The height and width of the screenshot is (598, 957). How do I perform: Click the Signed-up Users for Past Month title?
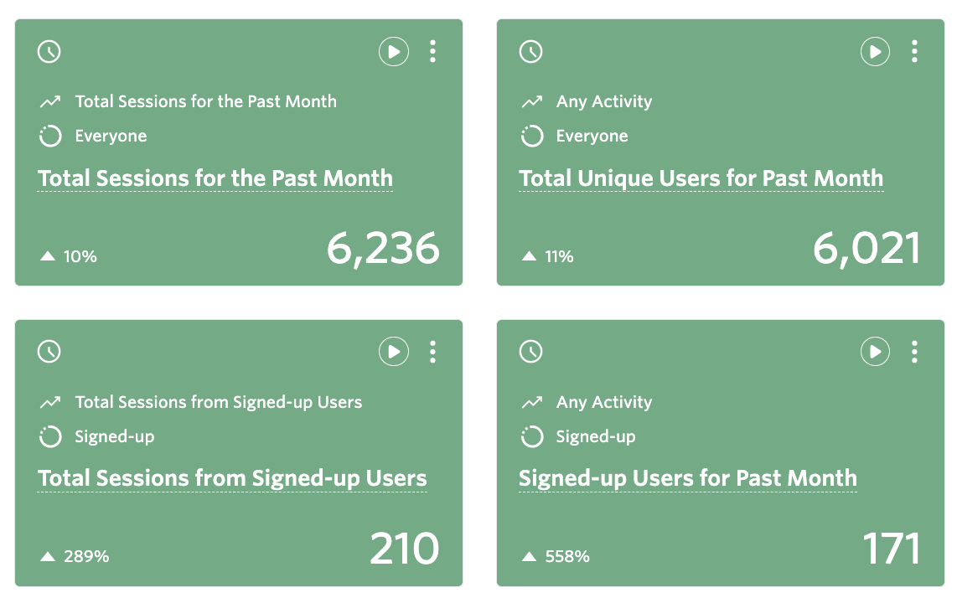[687, 478]
